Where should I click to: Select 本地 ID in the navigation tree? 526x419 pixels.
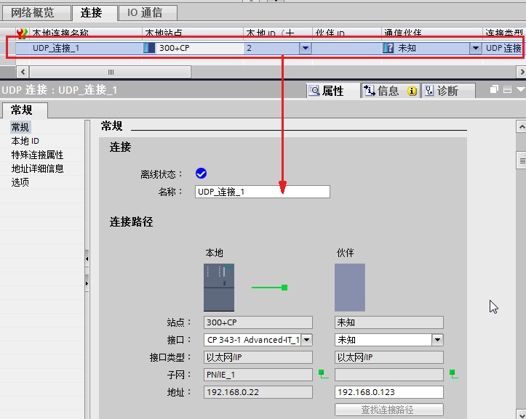coord(25,141)
